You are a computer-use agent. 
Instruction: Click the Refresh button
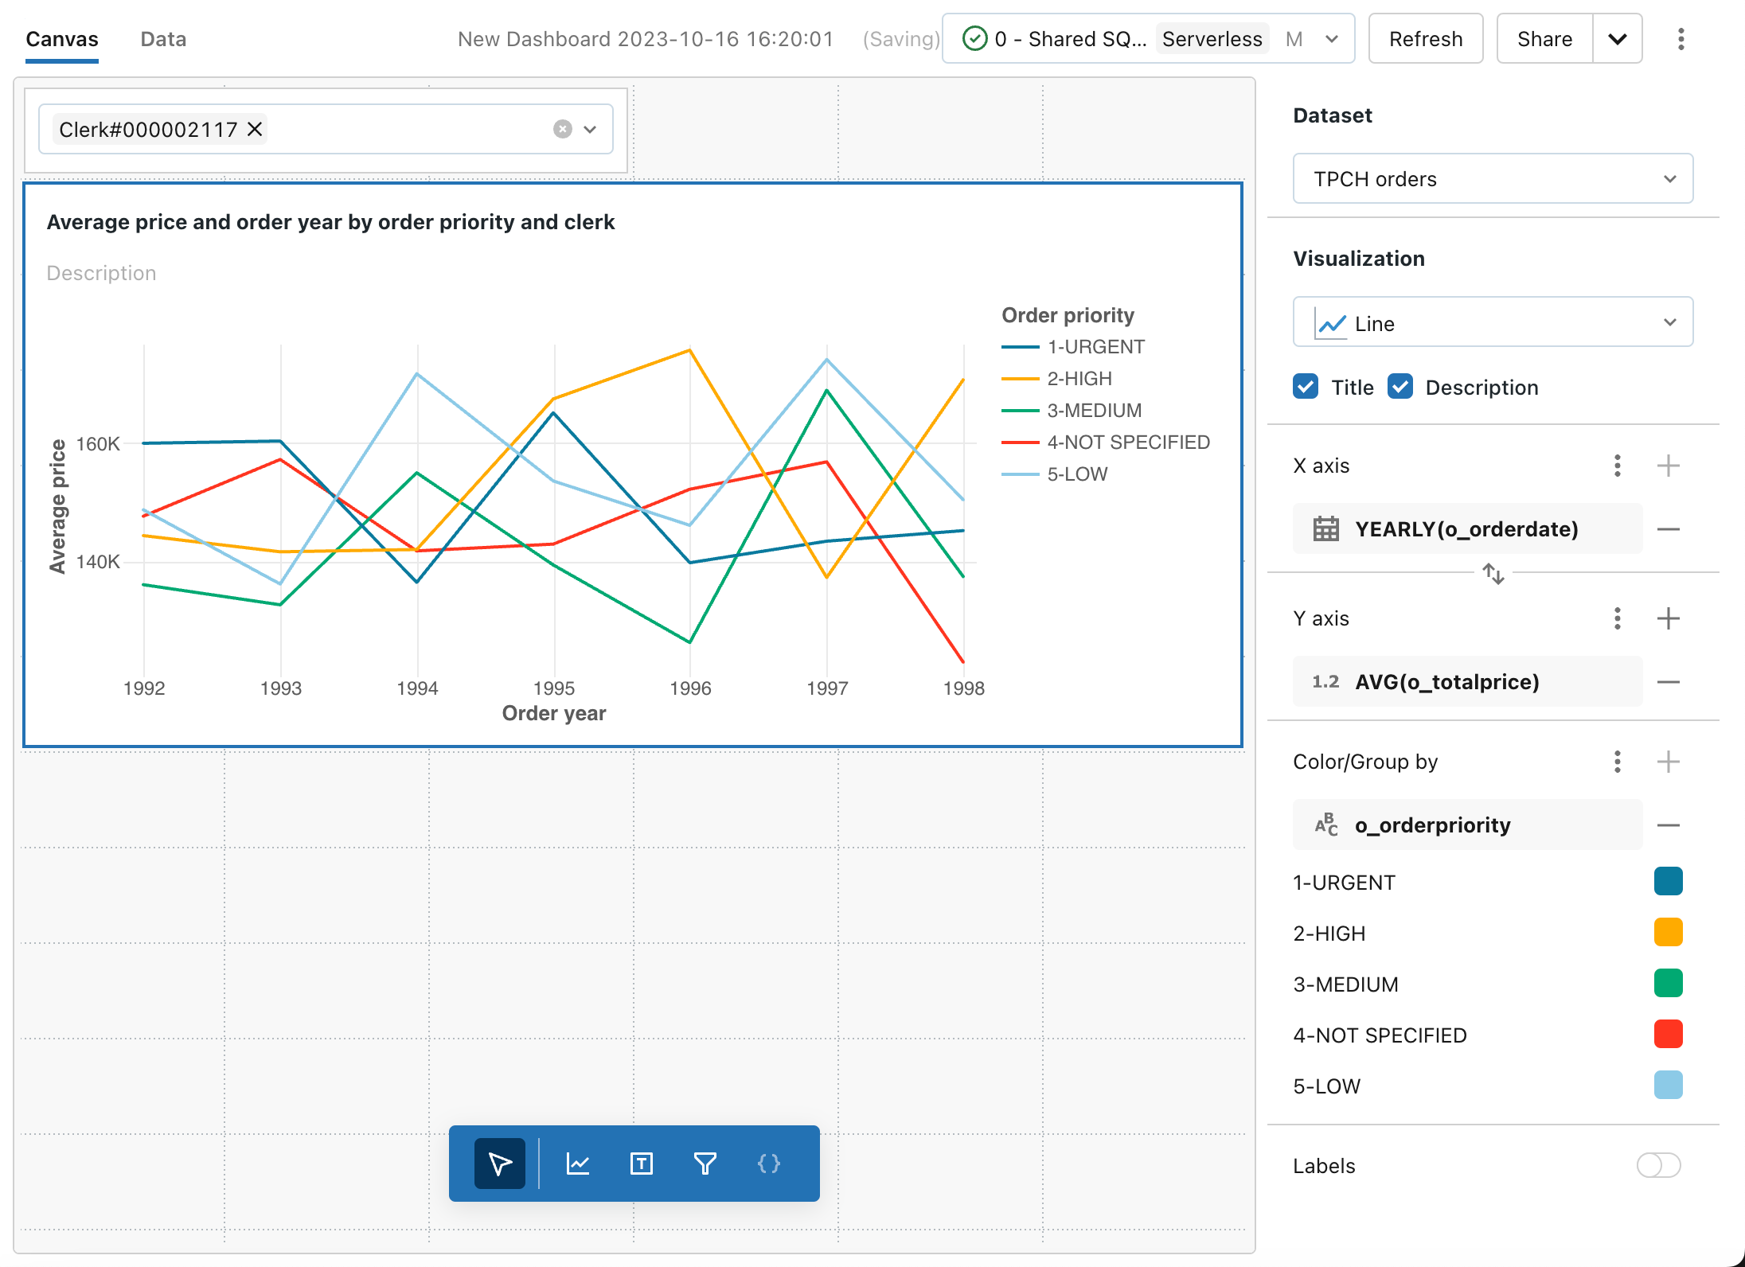(x=1424, y=39)
